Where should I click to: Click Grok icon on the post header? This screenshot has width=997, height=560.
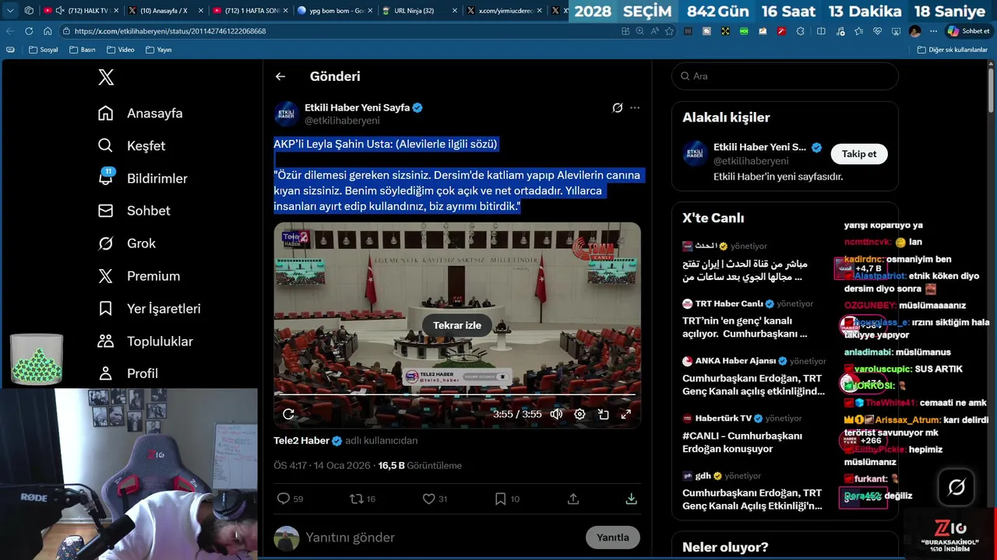(x=617, y=108)
